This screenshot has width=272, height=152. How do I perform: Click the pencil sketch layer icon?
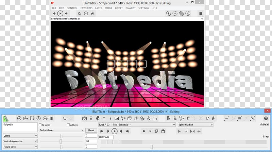coord(136,119)
